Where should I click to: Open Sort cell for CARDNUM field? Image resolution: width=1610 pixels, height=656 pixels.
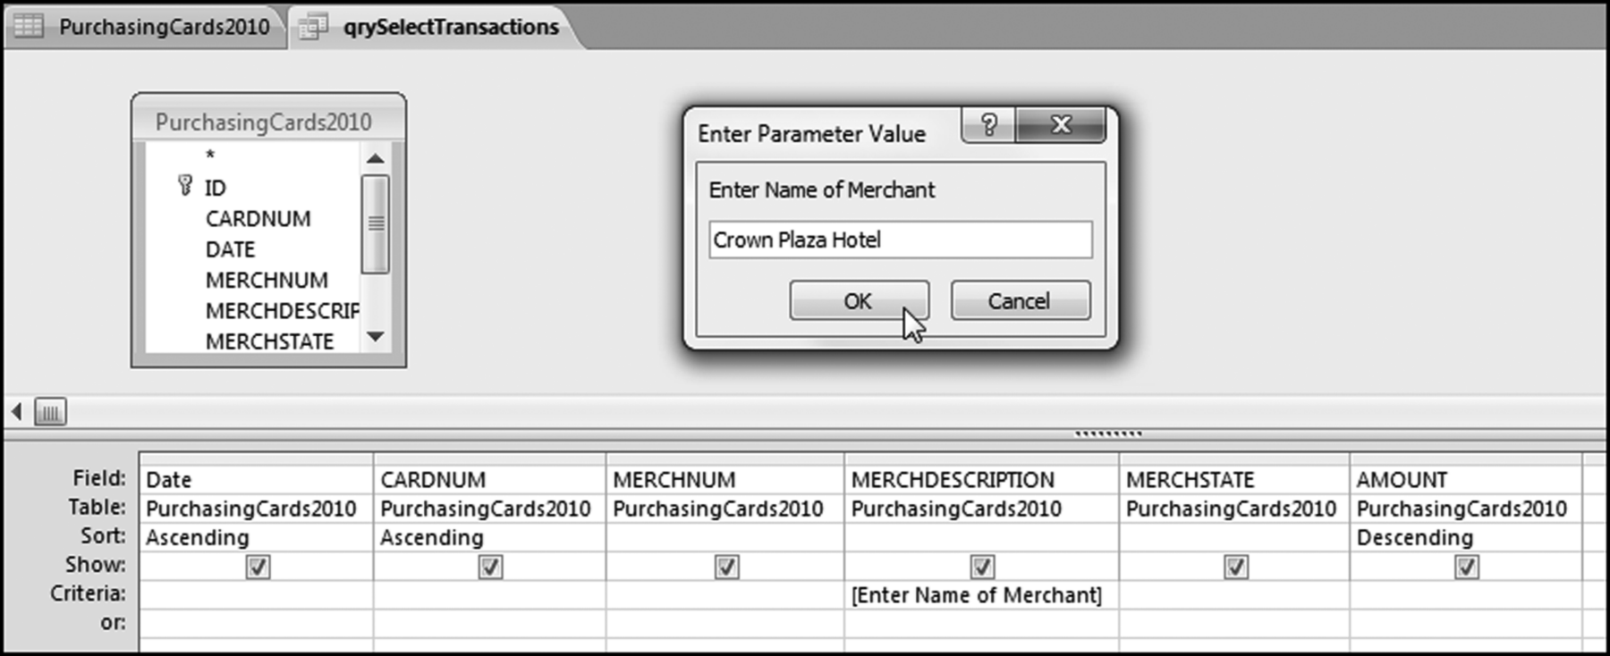click(488, 537)
